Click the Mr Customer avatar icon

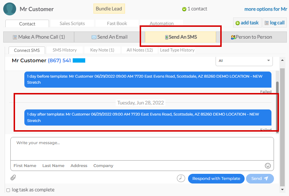[x=10, y=9]
